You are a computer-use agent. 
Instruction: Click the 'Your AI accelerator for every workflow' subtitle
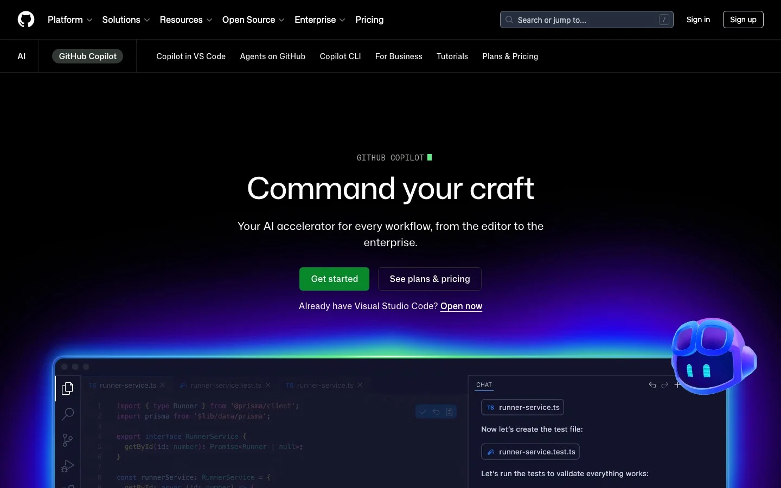(390, 234)
